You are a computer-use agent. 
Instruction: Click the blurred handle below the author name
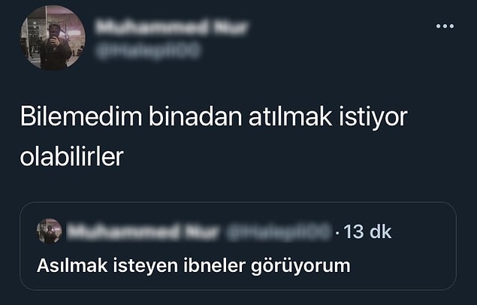(x=148, y=50)
